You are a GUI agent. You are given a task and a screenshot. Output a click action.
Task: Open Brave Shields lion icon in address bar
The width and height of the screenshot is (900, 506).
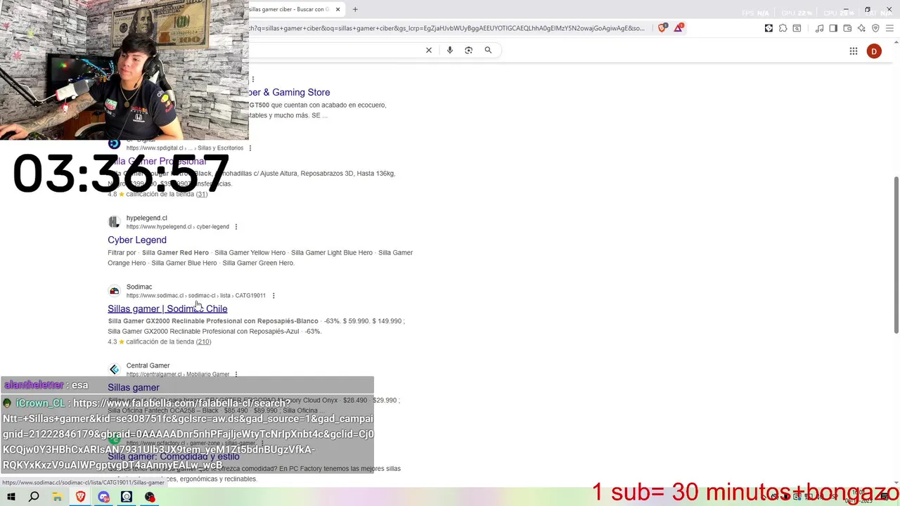point(662,28)
